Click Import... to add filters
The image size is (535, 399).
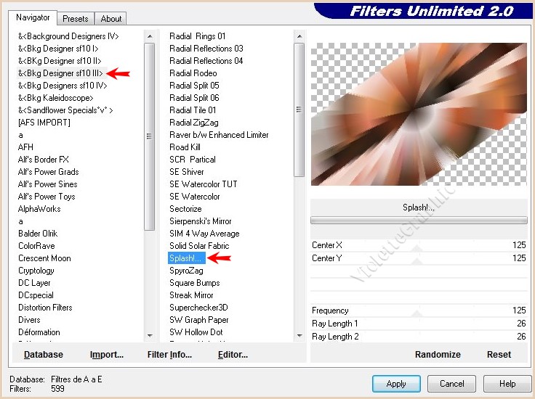point(107,355)
